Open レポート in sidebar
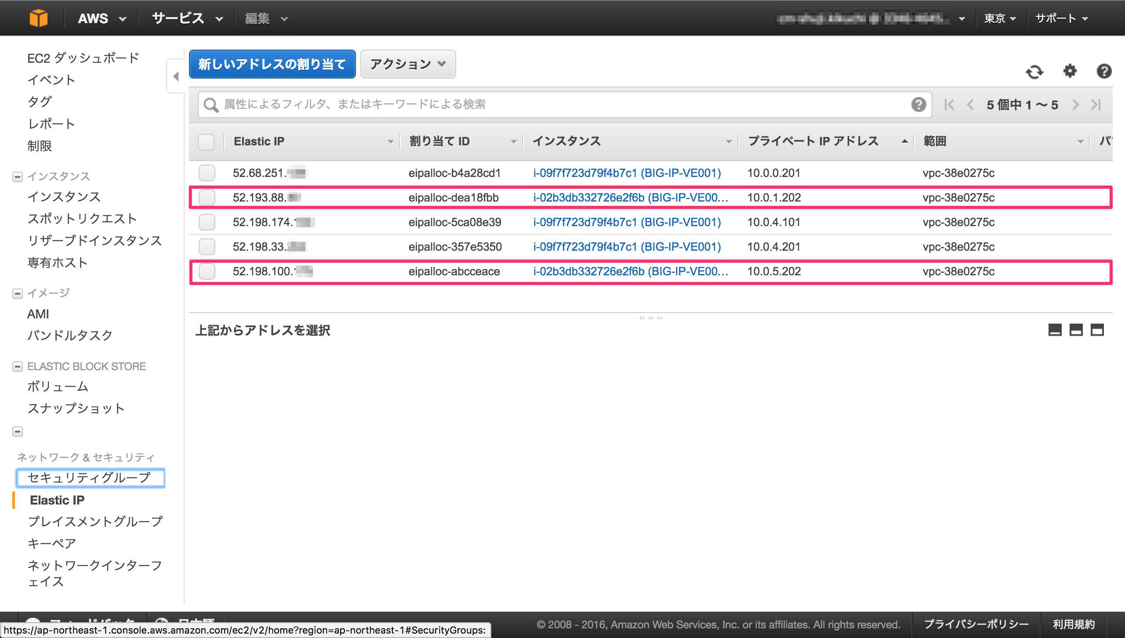 (51, 124)
